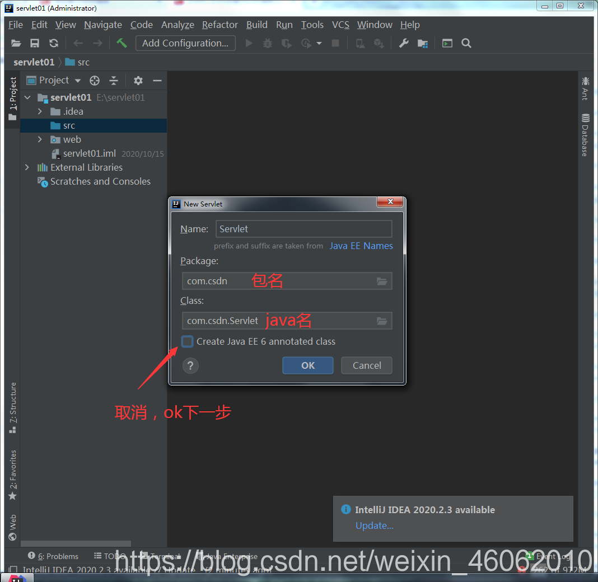Screen dimensions: 598x582
Task: Hide the Project panel with minus icon
Action: pos(157,81)
